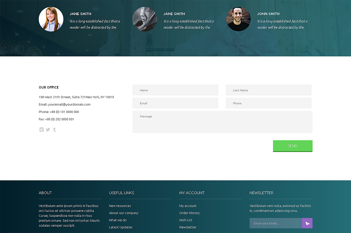This screenshot has width=351, height=233.
Task: Go to My account
Action: coord(188,206)
